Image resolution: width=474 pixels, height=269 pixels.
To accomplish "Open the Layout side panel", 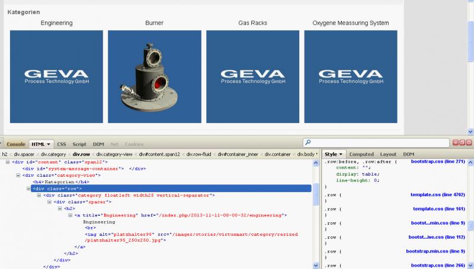I will pos(388,154).
